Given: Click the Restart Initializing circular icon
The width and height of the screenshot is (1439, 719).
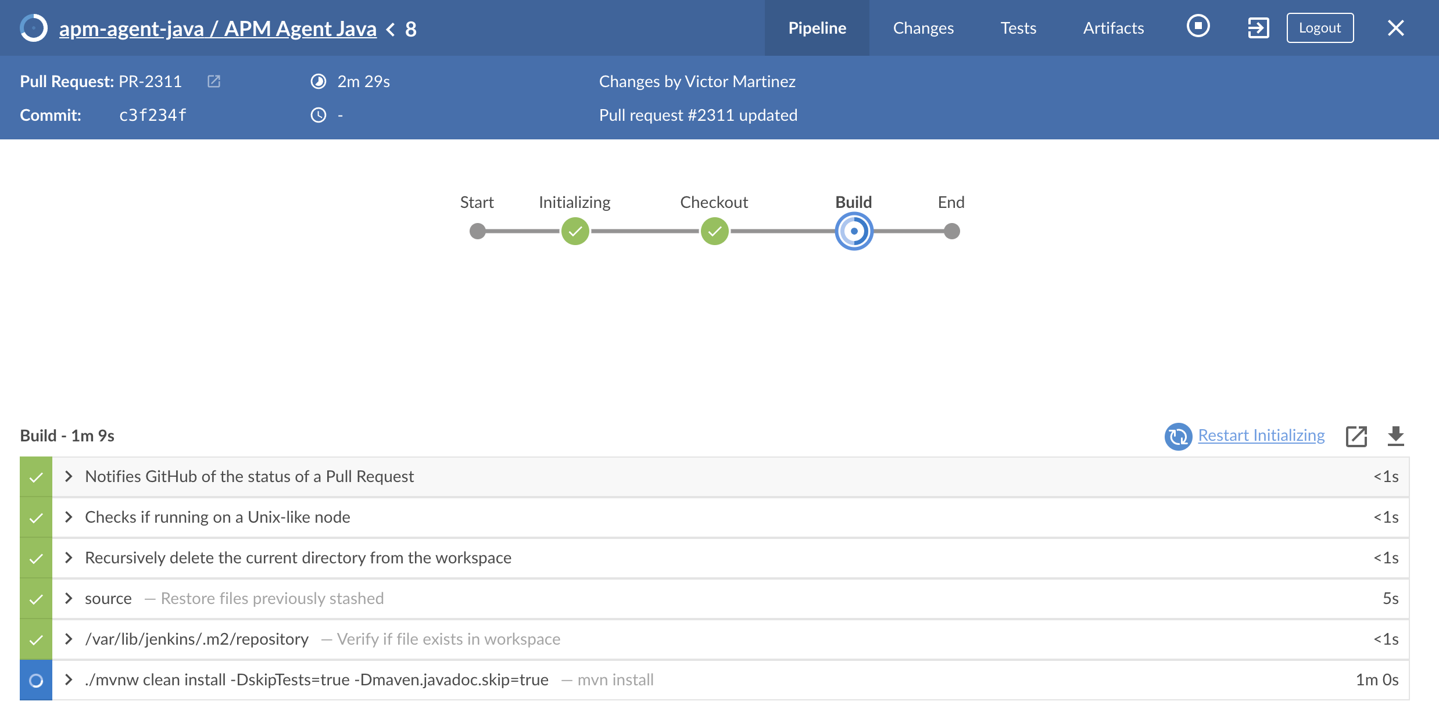Looking at the screenshot, I should [x=1178, y=436].
